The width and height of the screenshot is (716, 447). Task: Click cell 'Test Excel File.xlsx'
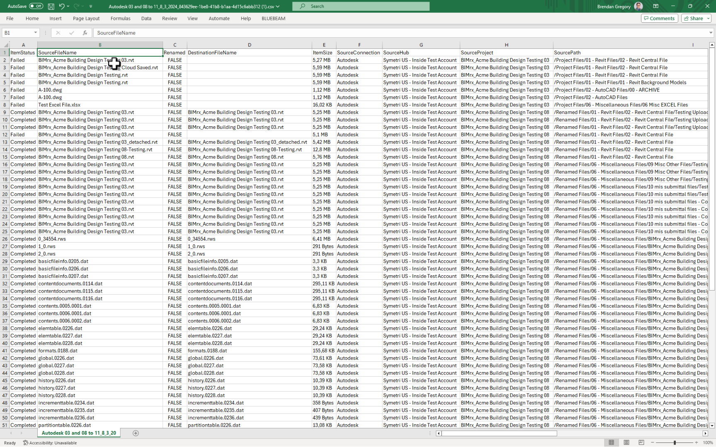pos(100,105)
